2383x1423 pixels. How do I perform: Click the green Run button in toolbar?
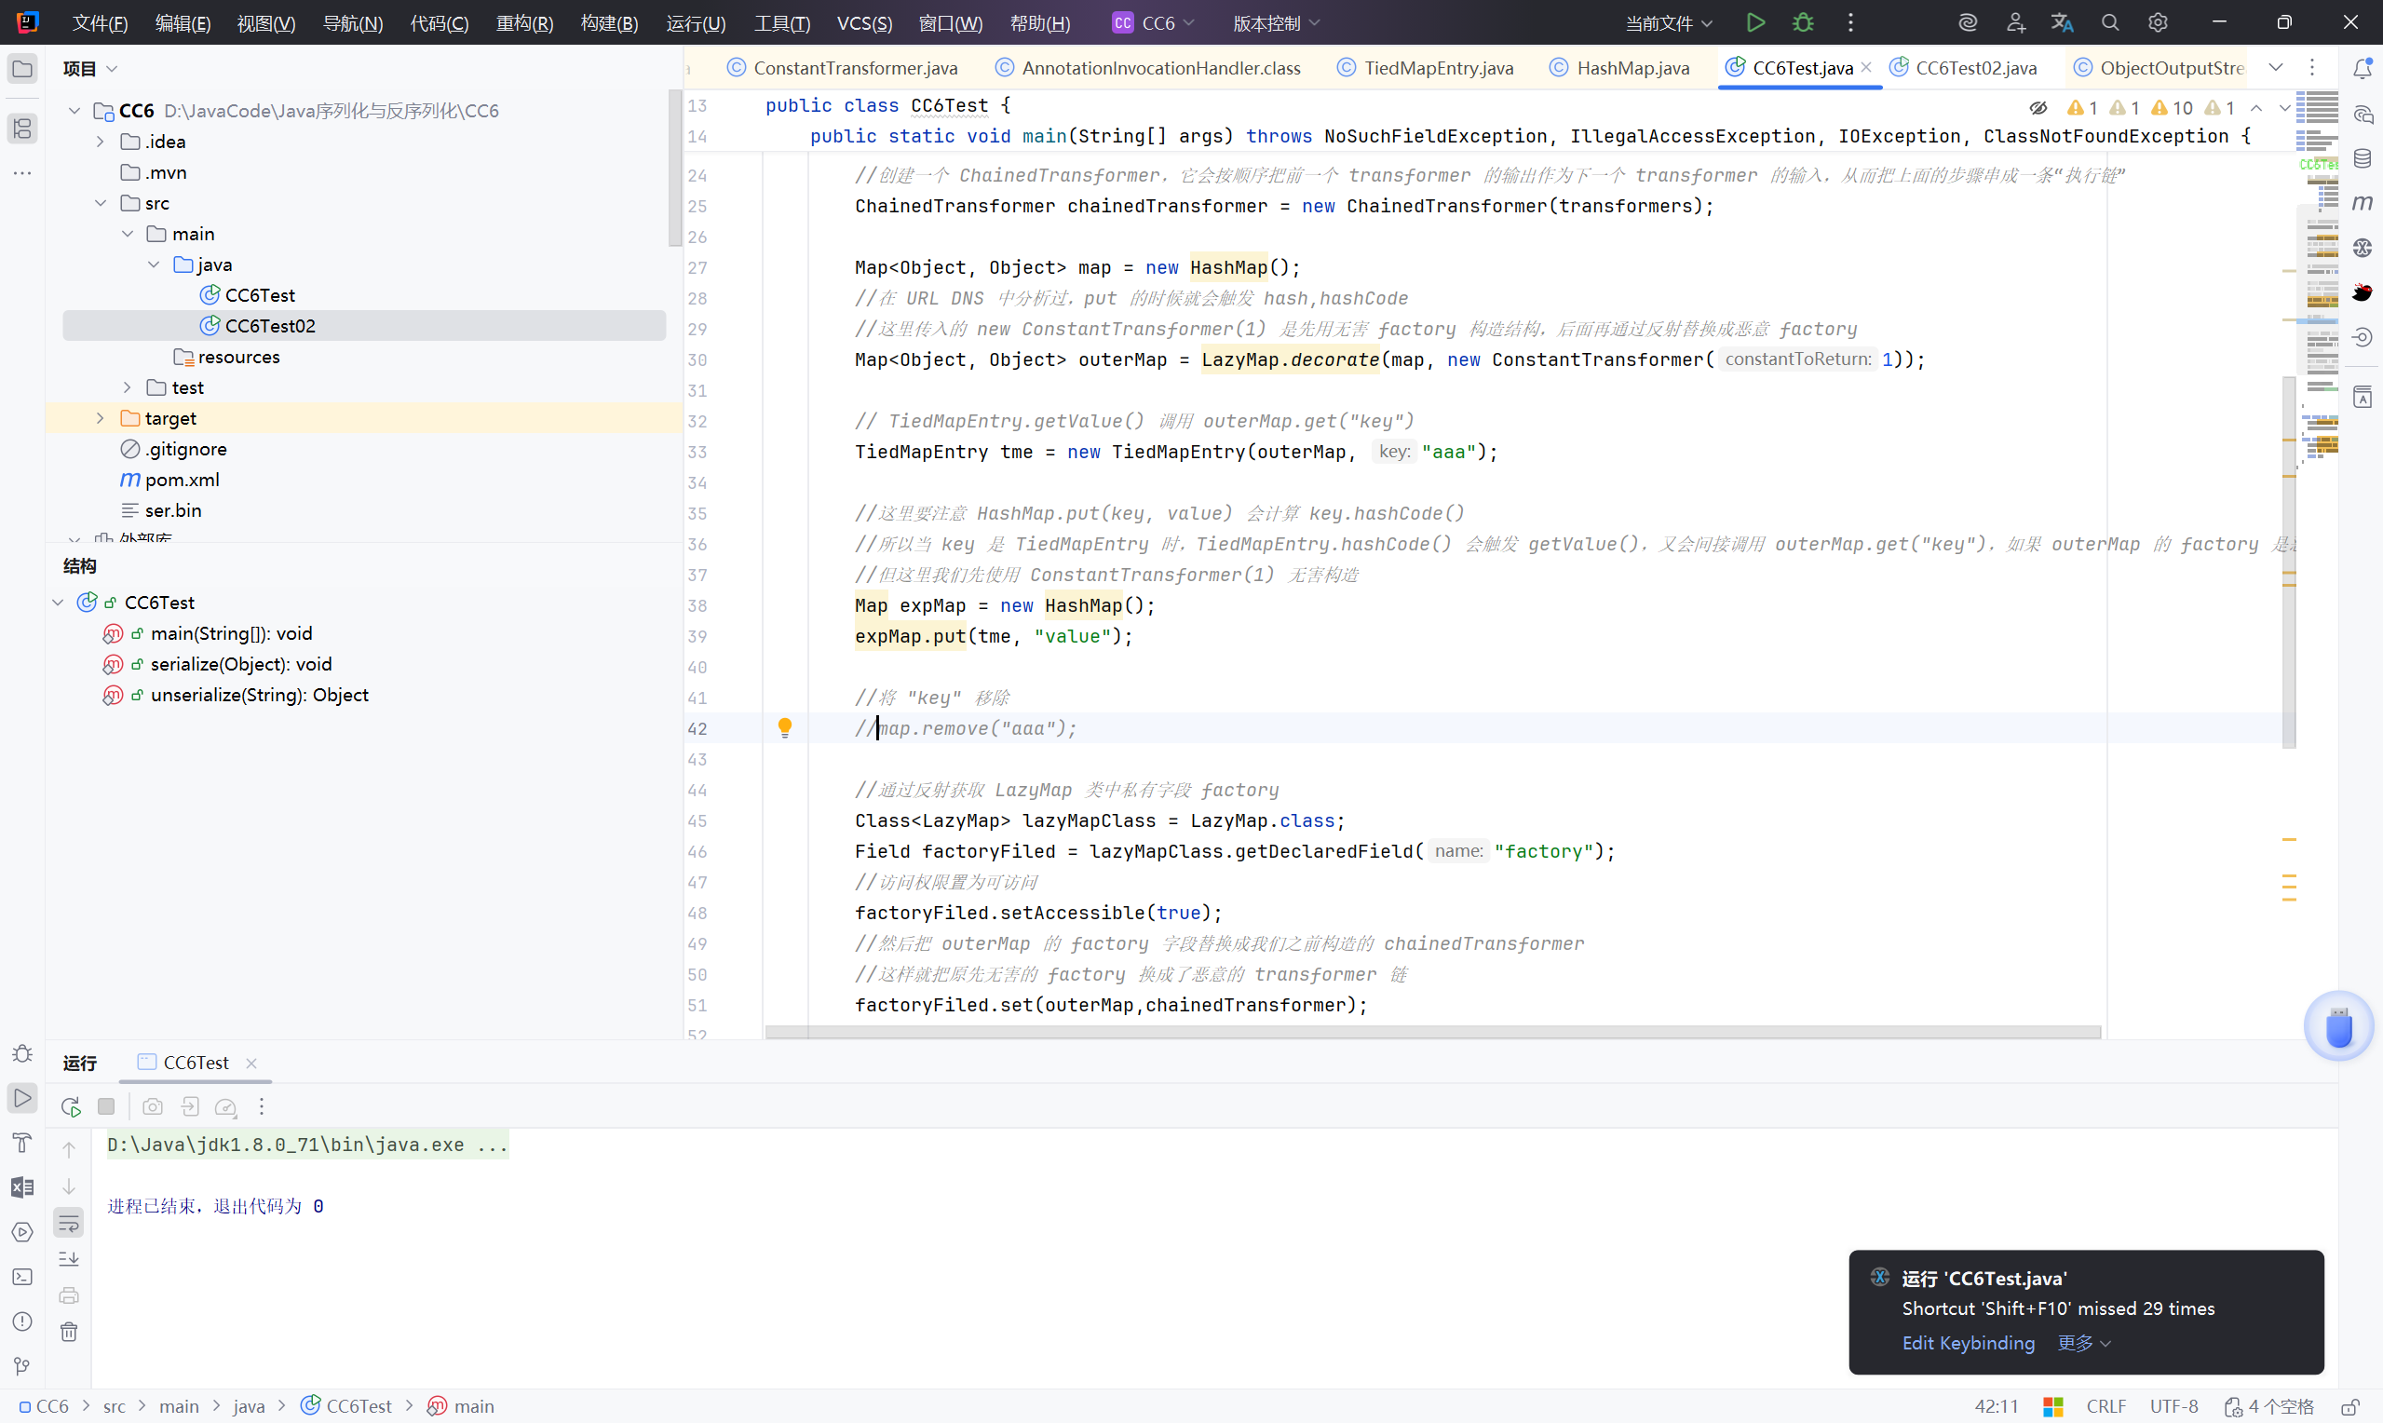coord(1755,23)
